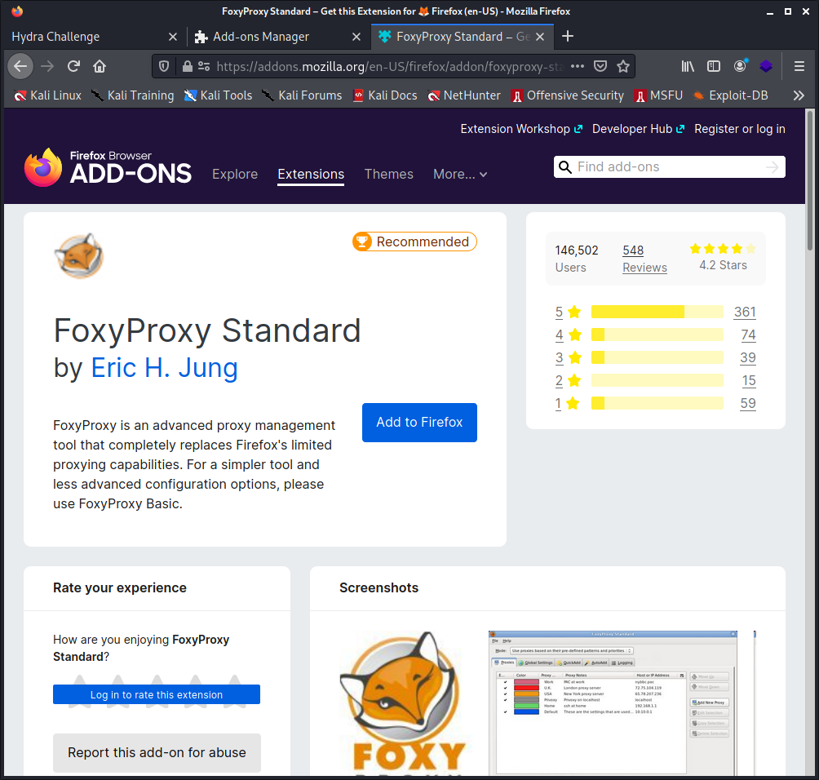Open the Exploit-DB bookmark
This screenshot has height=780, width=819.
[730, 95]
